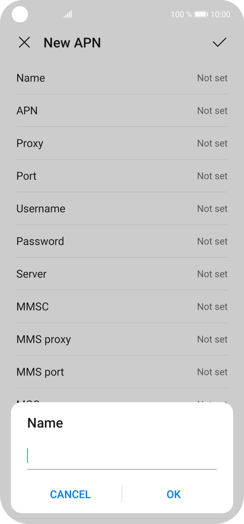Tap the battery icon in the status bar
244x524 pixels.
[x=200, y=14]
